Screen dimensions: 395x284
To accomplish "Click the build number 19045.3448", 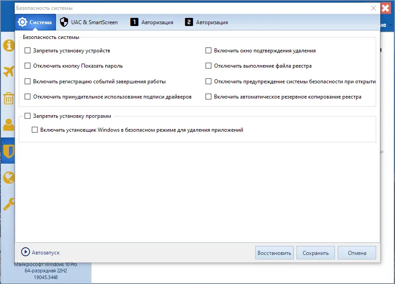I will (46, 277).
